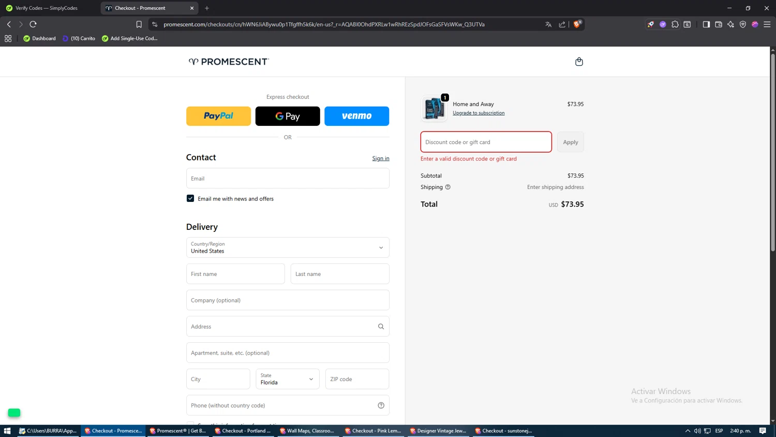This screenshot has height=437, width=776.
Task: Click the address search magnifier icon
Action: click(x=381, y=327)
